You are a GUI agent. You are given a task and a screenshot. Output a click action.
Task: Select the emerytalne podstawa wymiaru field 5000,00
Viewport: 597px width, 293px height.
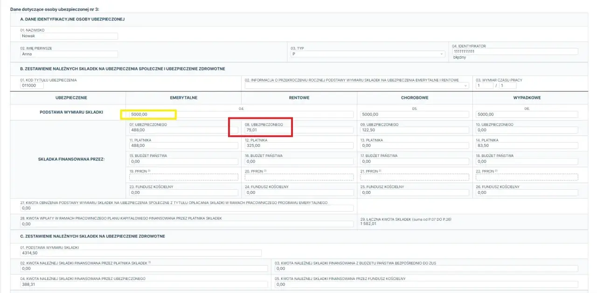point(241,114)
